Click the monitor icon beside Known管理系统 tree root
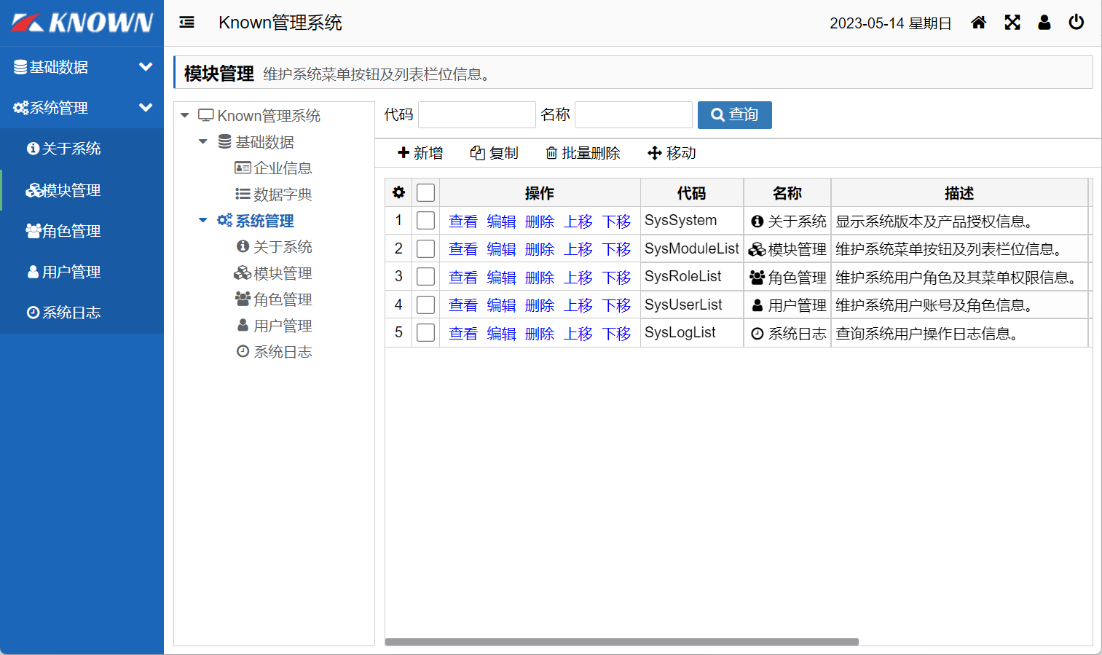The image size is (1102, 655). [x=206, y=115]
